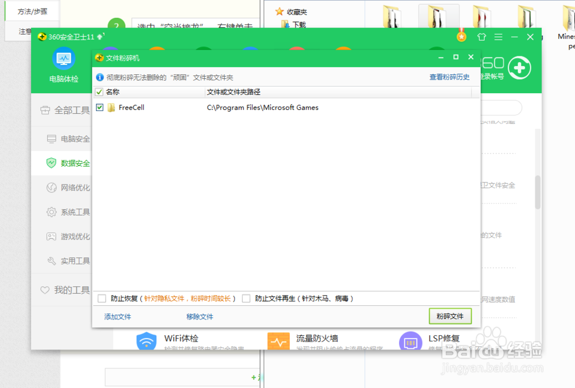The width and height of the screenshot is (575, 388).
Task: Enable 防止文件再生 for trojans and viruses
Action: (x=246, y=298)
